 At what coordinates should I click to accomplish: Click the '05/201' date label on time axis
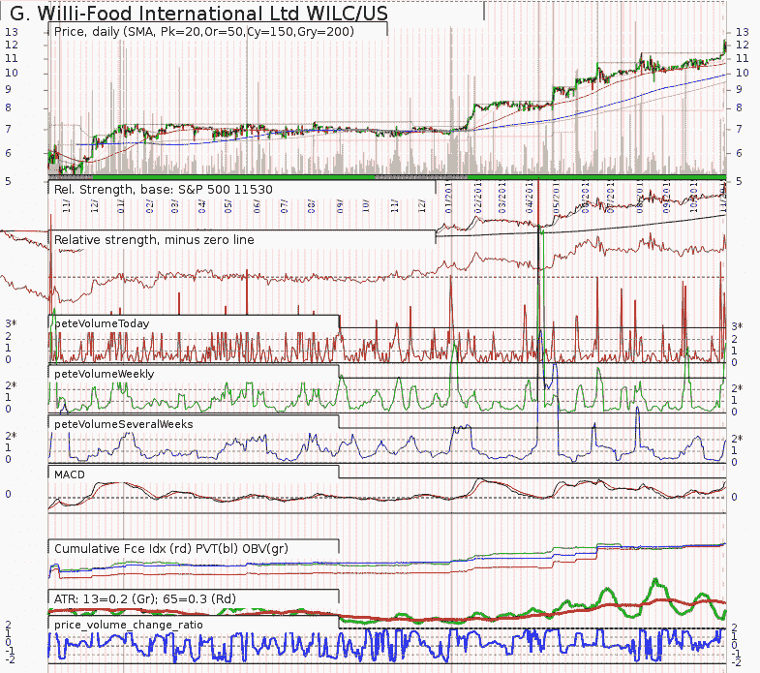[556, 197]
